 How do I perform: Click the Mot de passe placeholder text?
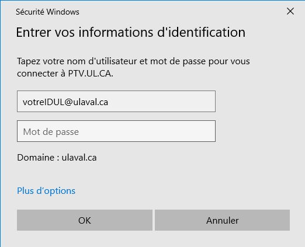51,132
